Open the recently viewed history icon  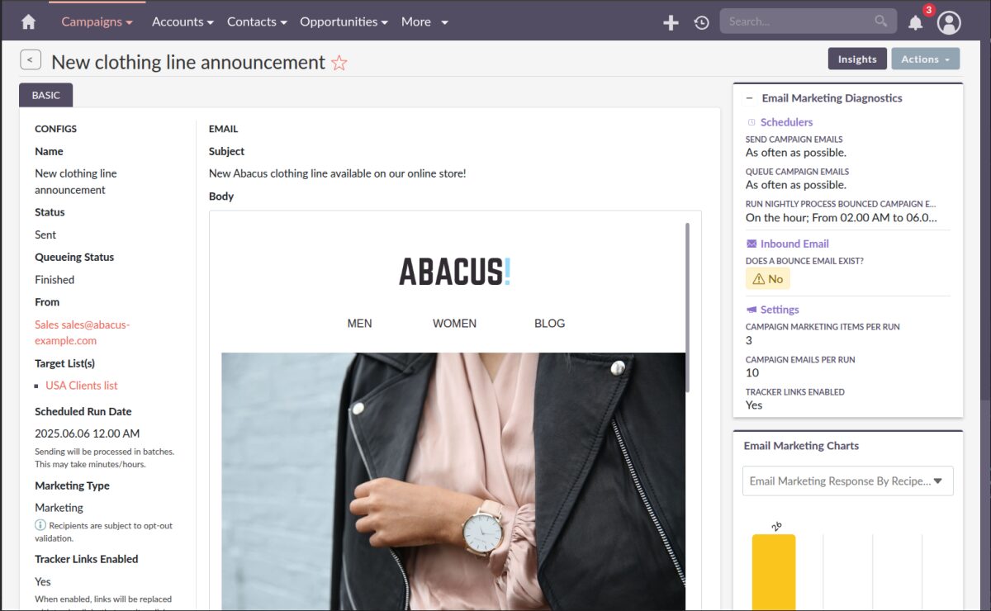click(701, 22)
